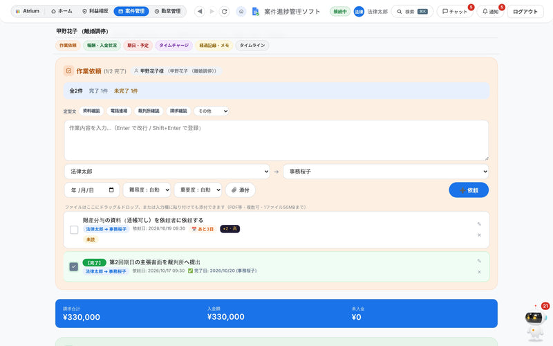Click the round home icon button
This screenshot has height=346, width=553.
(x=241, y=11)
